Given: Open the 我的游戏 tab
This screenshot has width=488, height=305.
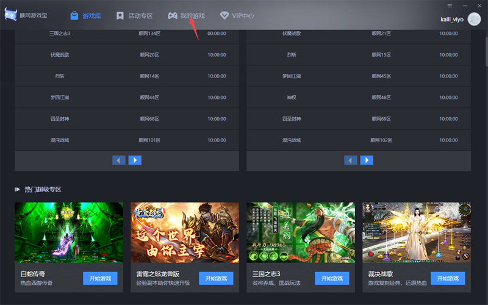Looking at the screenshot, I should pos(187,16).
